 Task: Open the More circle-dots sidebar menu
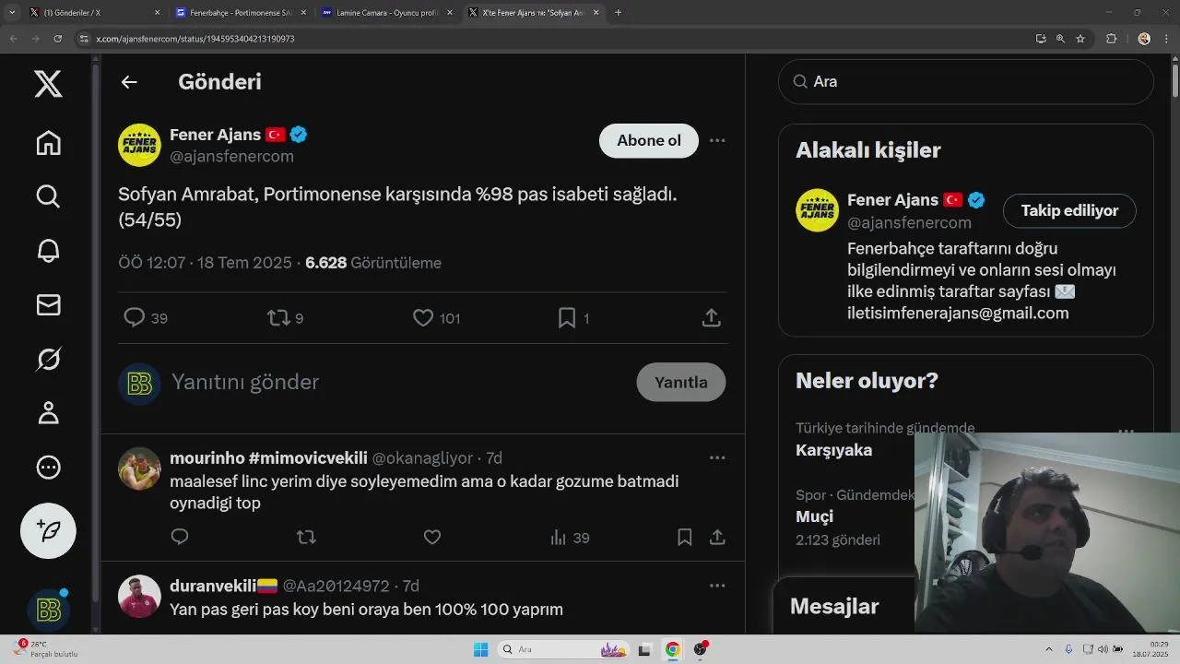[48, 467]
